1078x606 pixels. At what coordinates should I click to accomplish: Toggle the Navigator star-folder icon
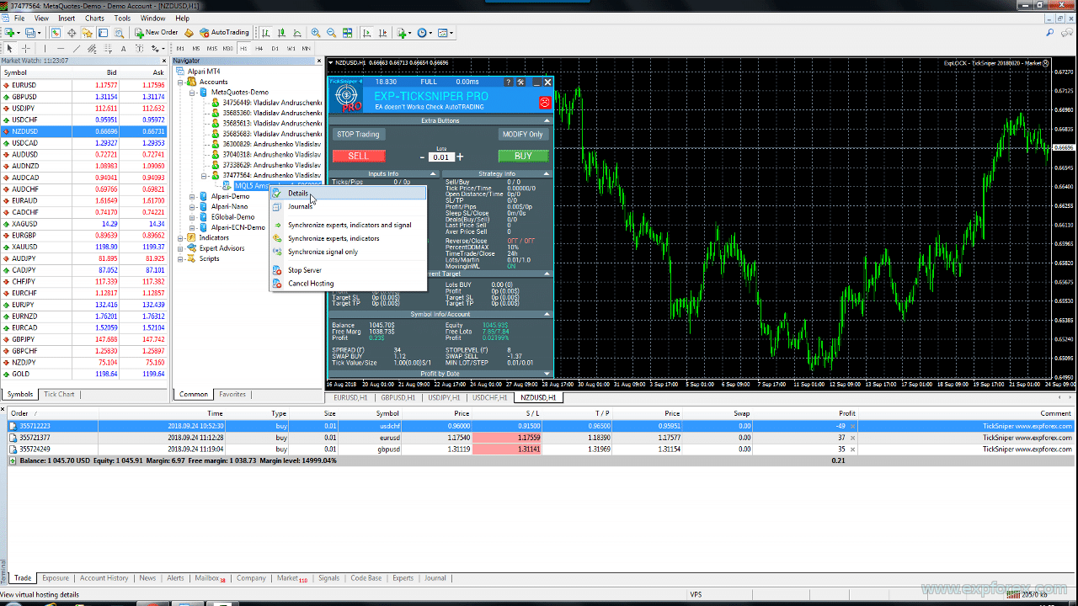point(87,33)
